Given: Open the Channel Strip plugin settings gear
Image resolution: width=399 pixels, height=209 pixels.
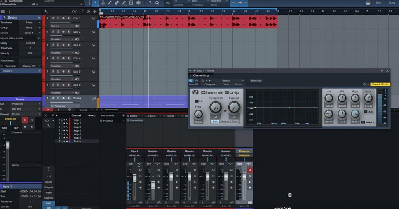Looking at the screenshot, I should coord(364,85).
